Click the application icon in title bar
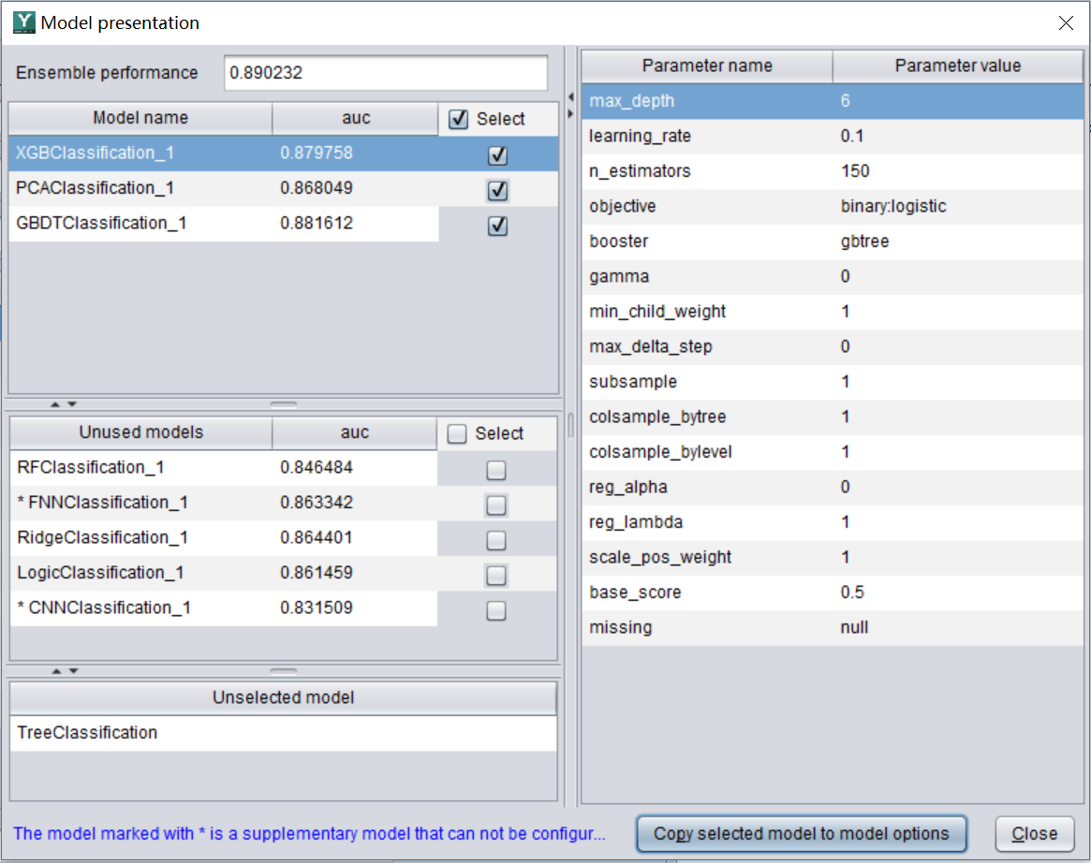The height and width of the screenshot is (863, 1091). (x=24, y=22)
